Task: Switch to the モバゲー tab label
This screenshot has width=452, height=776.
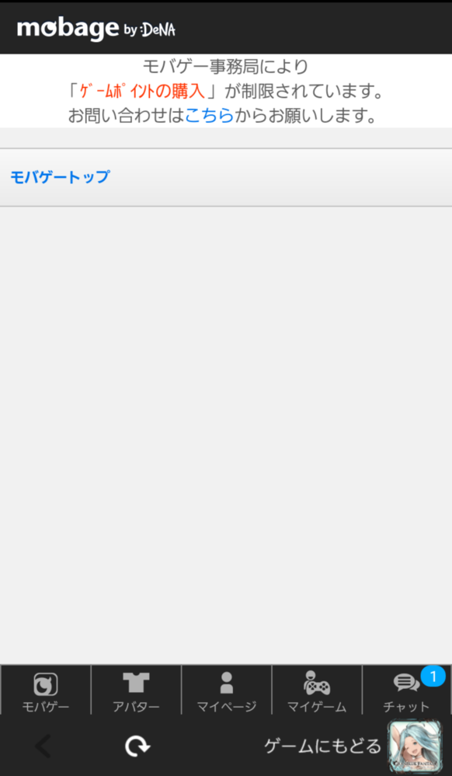Action: (46, 707)
